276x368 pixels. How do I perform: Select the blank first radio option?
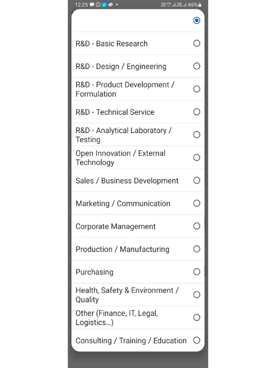coord(197,20)
